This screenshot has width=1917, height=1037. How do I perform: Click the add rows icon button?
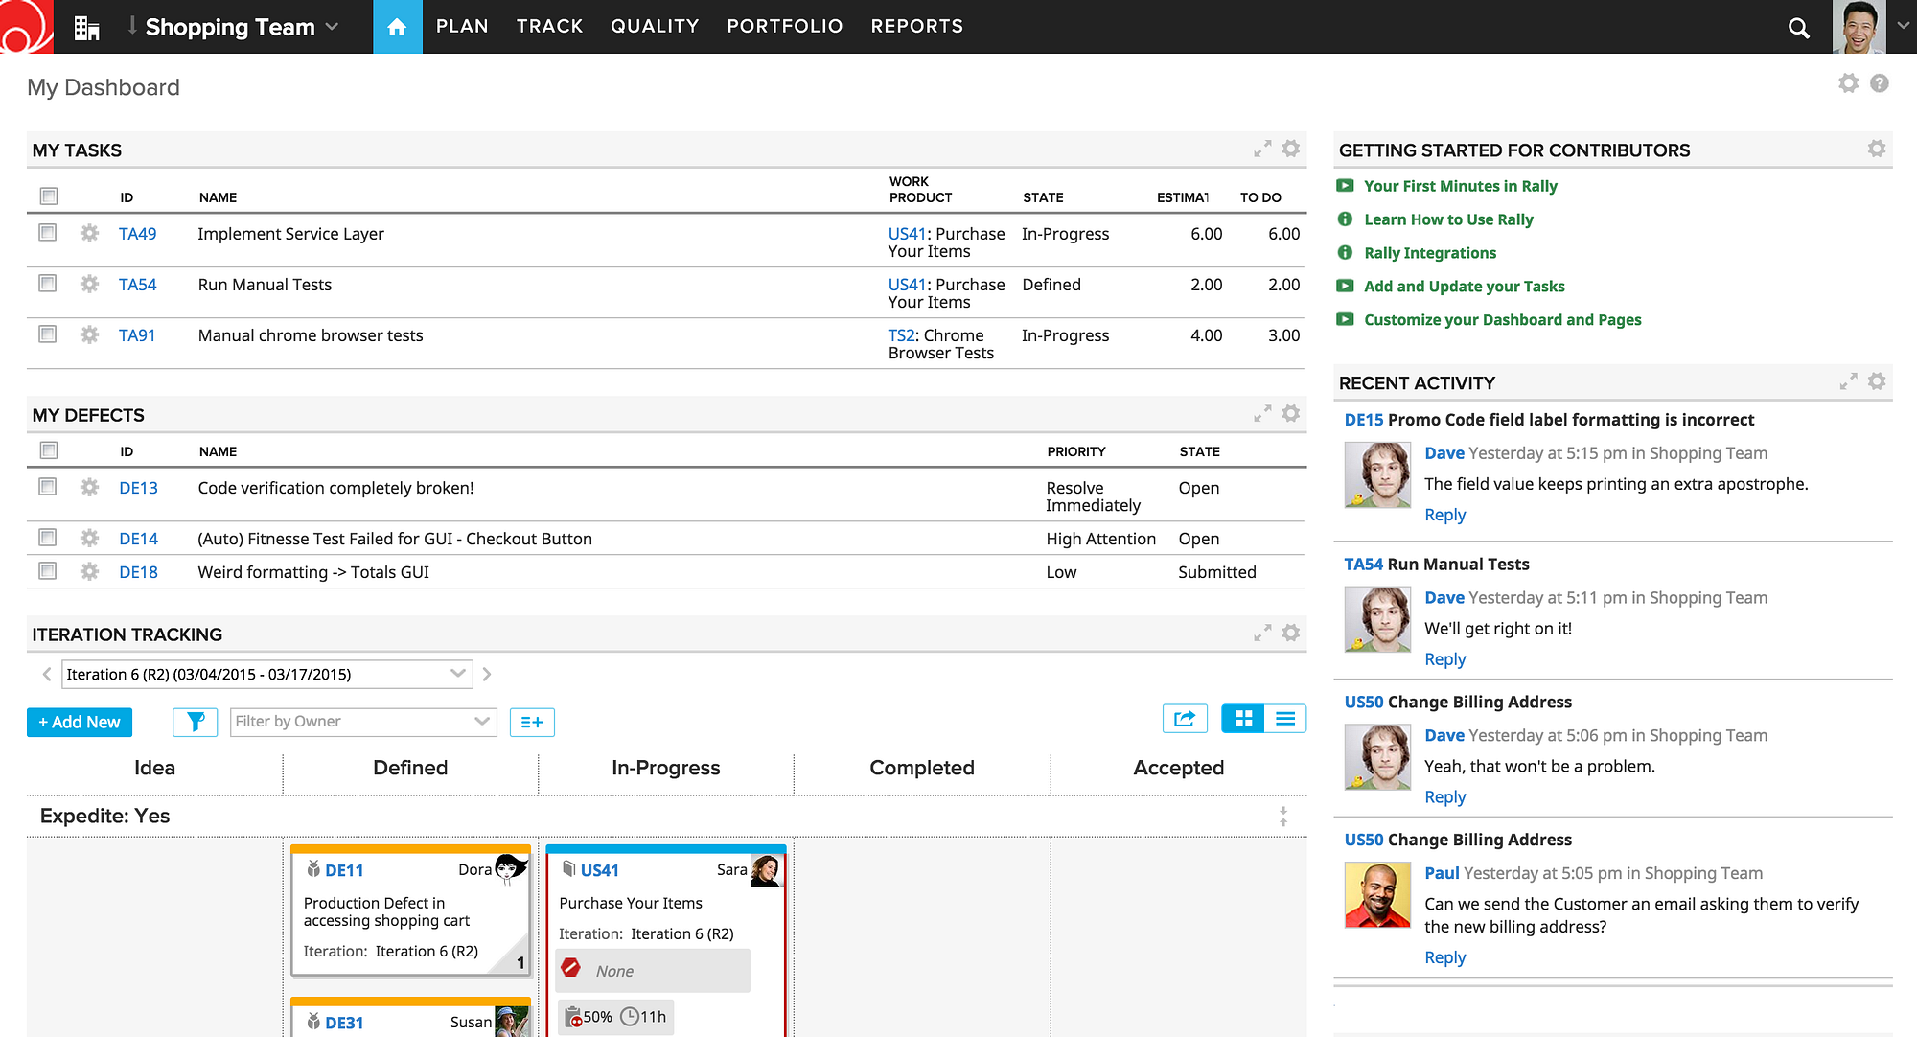point(532,722)
